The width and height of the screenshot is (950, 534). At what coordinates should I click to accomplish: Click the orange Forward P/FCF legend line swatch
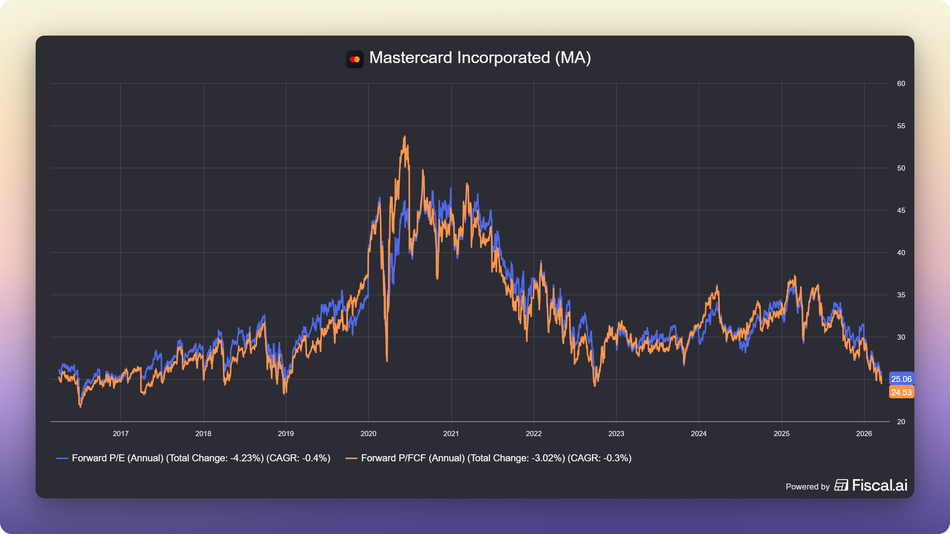pyautogui.click(x=351, y=458)
